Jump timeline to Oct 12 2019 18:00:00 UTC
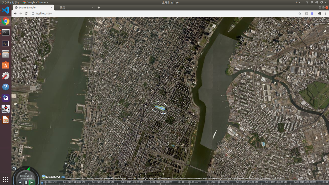 pos(276,182)
